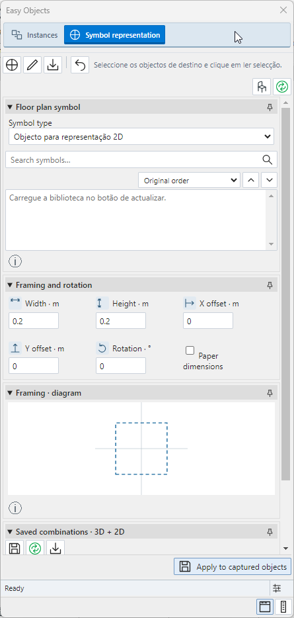
Task: Collapse the Saved combinations 3D + 2D section
Action: (10, 532)
